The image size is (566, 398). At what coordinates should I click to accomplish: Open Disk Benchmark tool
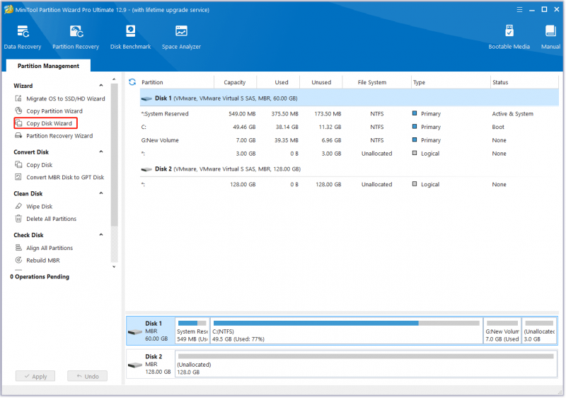click(130, 38)
